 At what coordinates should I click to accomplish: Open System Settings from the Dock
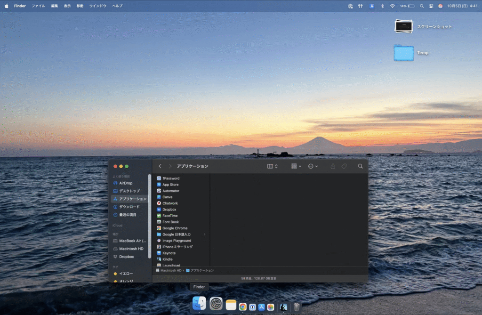216,304
